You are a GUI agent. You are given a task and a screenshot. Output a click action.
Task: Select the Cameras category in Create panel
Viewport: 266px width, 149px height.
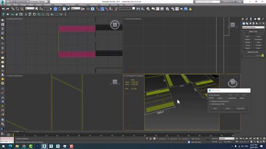pos(254,24)
